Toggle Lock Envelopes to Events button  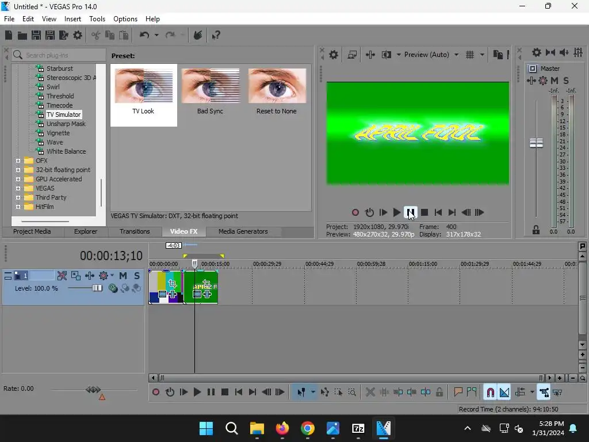pos(544,393)
